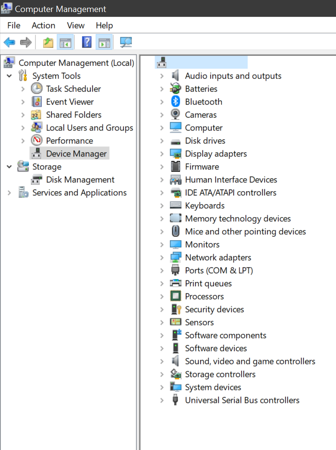Expand the System devices category
Image resolution: width=336 pixels, height=450 pixels.
[162, 387]
